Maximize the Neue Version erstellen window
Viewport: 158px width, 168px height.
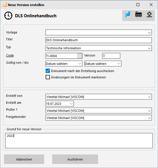[138, 5]
